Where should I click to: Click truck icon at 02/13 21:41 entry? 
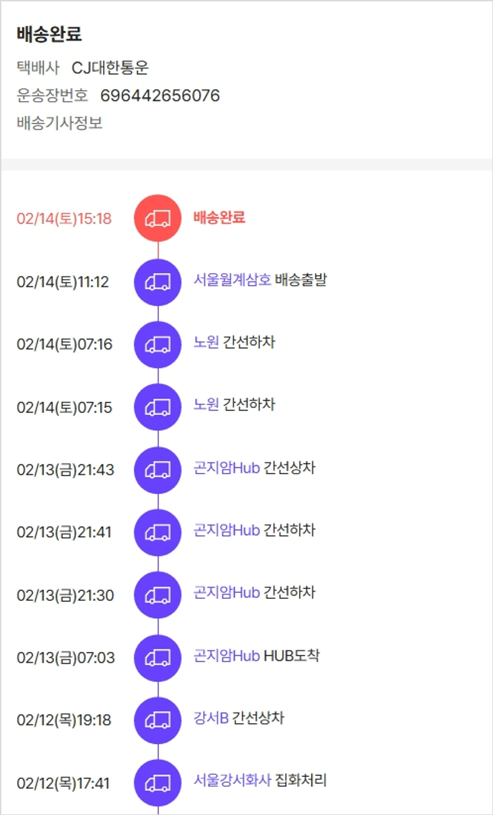[x=158, y=532]
